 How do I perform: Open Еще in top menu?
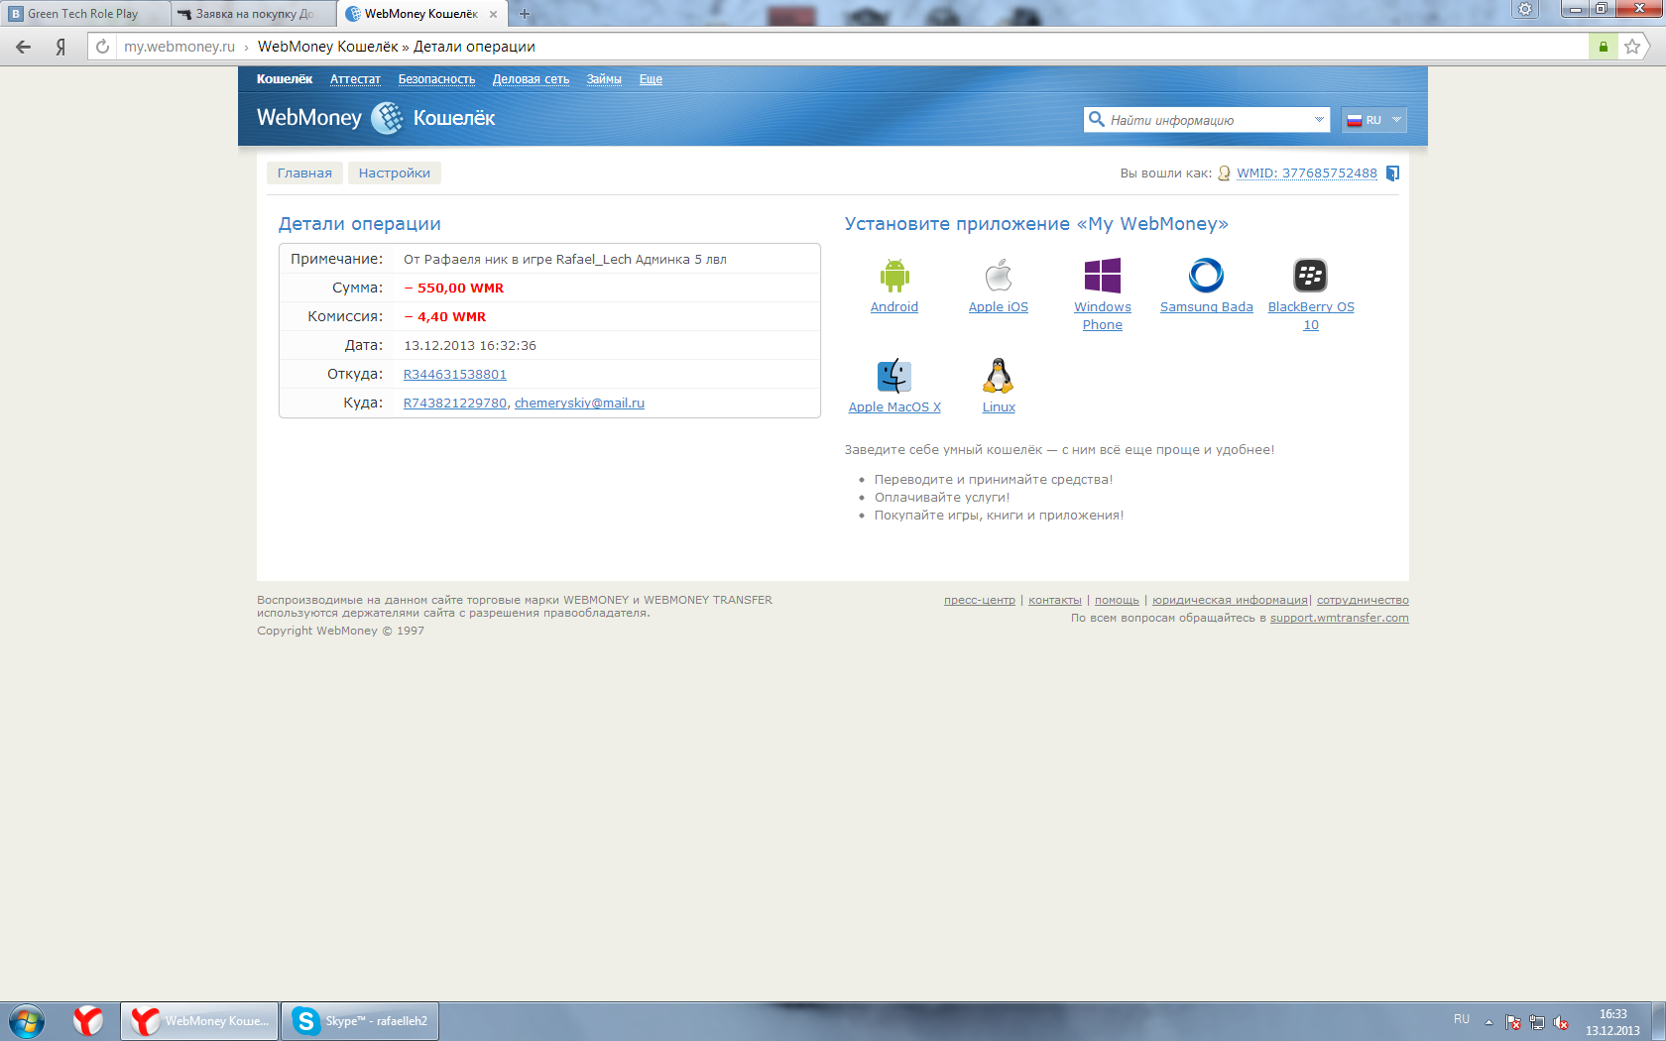651,79
